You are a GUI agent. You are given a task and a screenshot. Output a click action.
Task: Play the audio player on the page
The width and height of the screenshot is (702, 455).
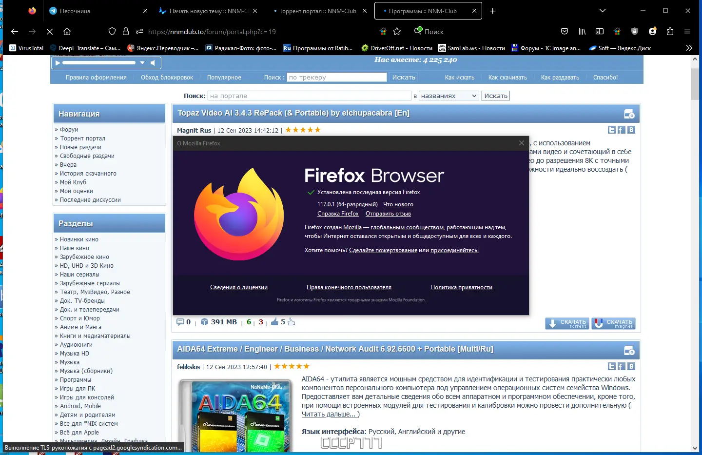pos(58,63)
